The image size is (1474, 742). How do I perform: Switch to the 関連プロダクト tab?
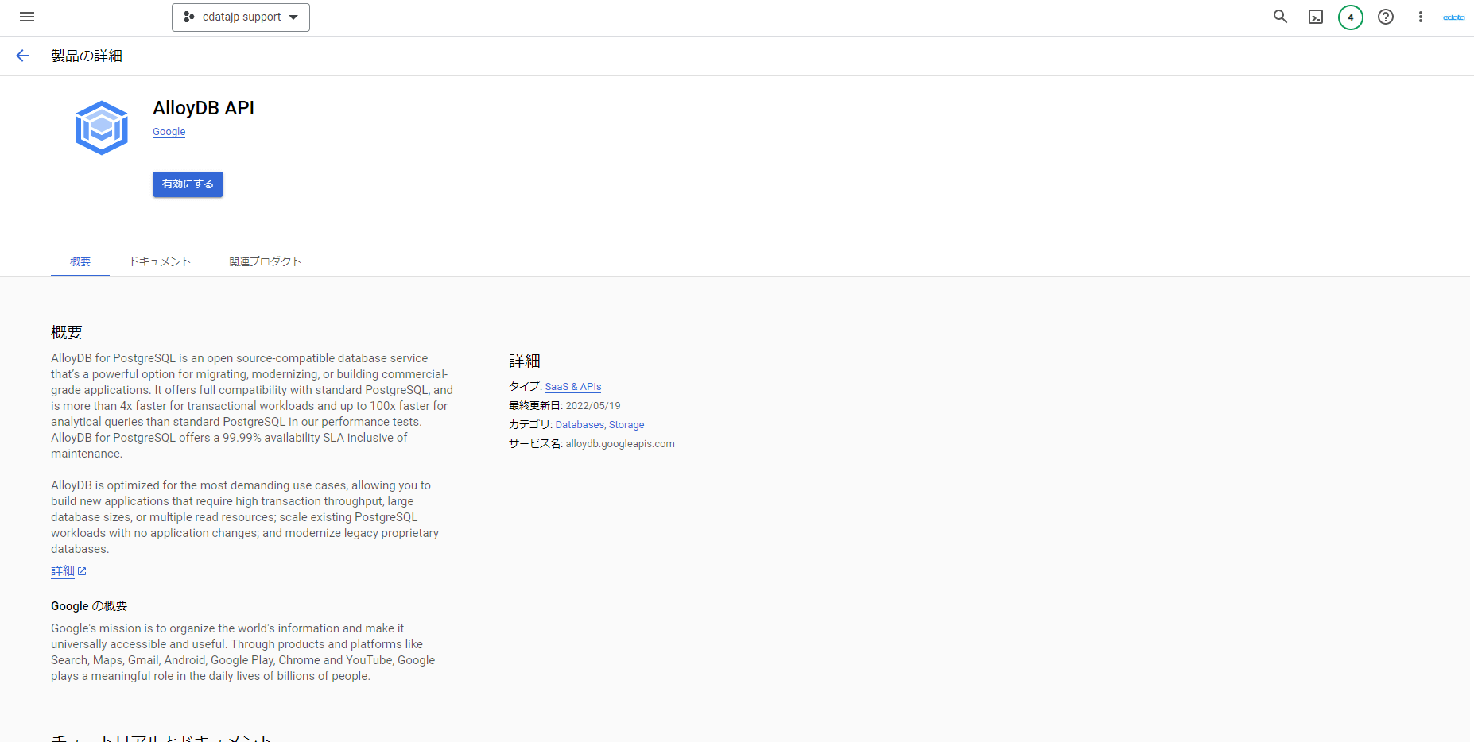click(x=265, y=261)
